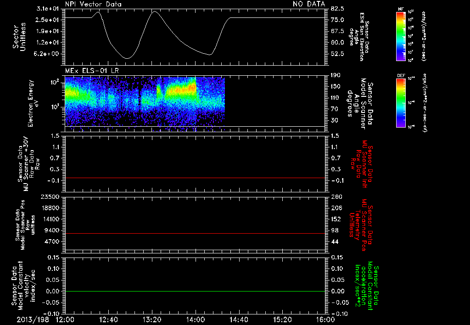Click the MU Scanner +30V Raw Data label
The height and width of the screenshot is (325, 470).
(28, 164)
